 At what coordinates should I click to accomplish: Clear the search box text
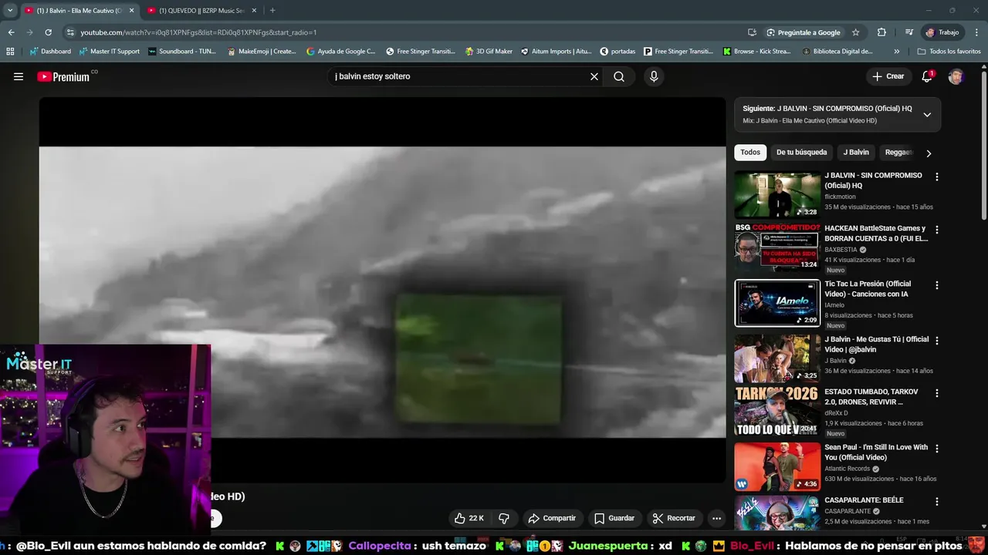click(594, 76)
